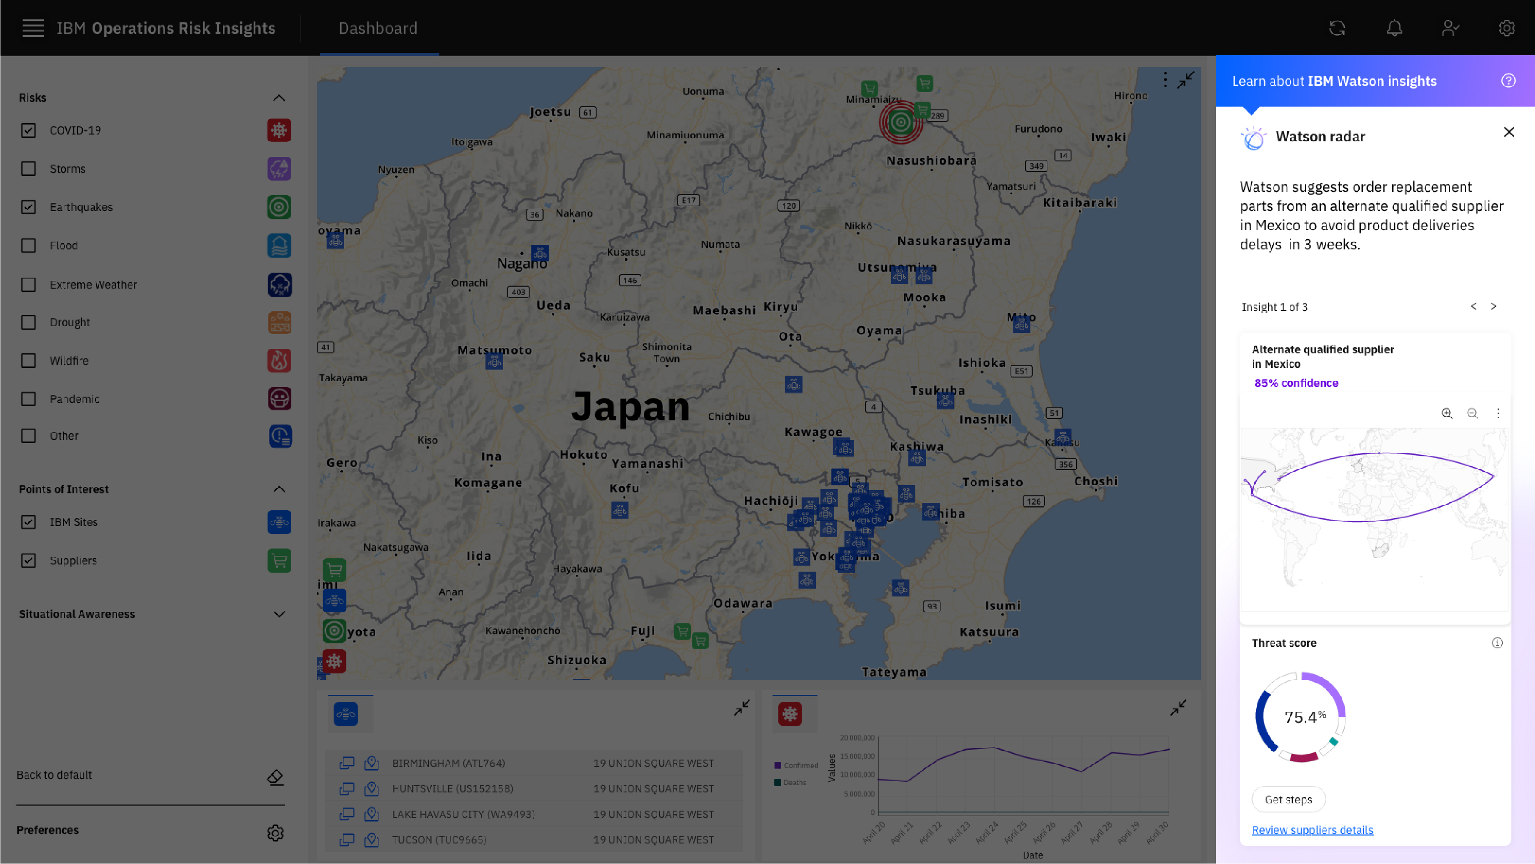Go to the next Watson insight
The width and height of the screenshot is (1535, 864).
pyautogui.click(x=1493, y=306)
